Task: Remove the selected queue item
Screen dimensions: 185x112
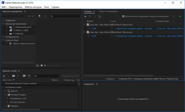Action: click(95, 16)
